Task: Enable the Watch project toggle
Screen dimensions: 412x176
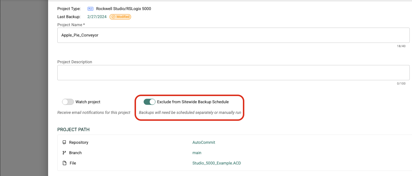Action: point(68,102)
